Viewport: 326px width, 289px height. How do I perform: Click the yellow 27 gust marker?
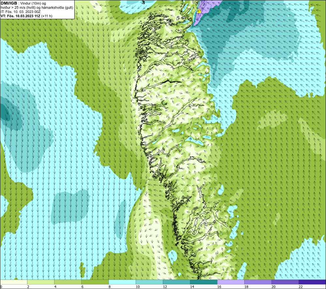199,11
